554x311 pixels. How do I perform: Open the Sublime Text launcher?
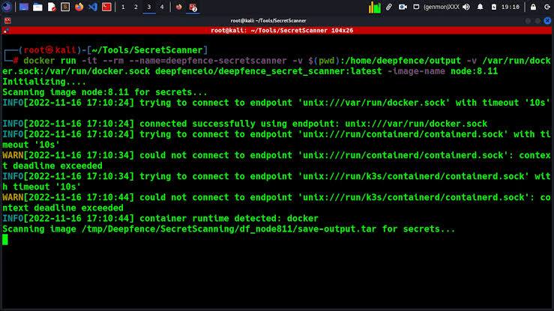[65, 7]
